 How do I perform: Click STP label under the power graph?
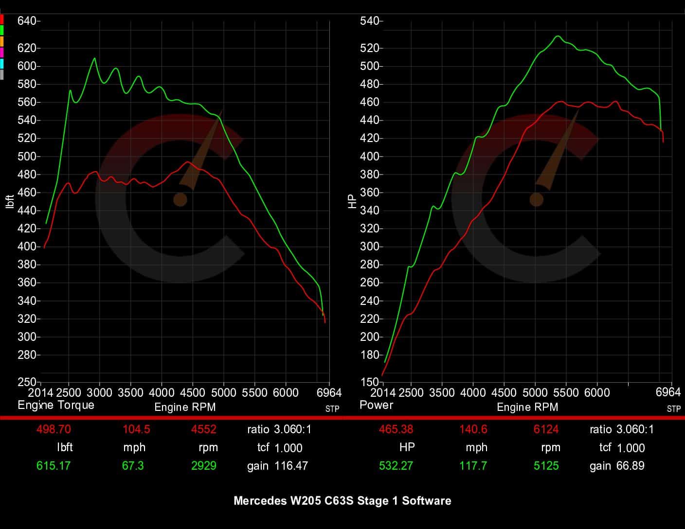[674, 409]
